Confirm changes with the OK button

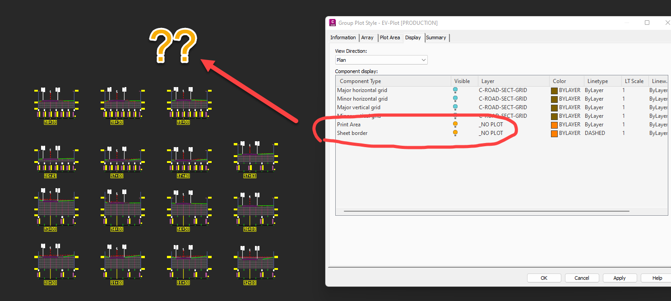pos(544,278)
